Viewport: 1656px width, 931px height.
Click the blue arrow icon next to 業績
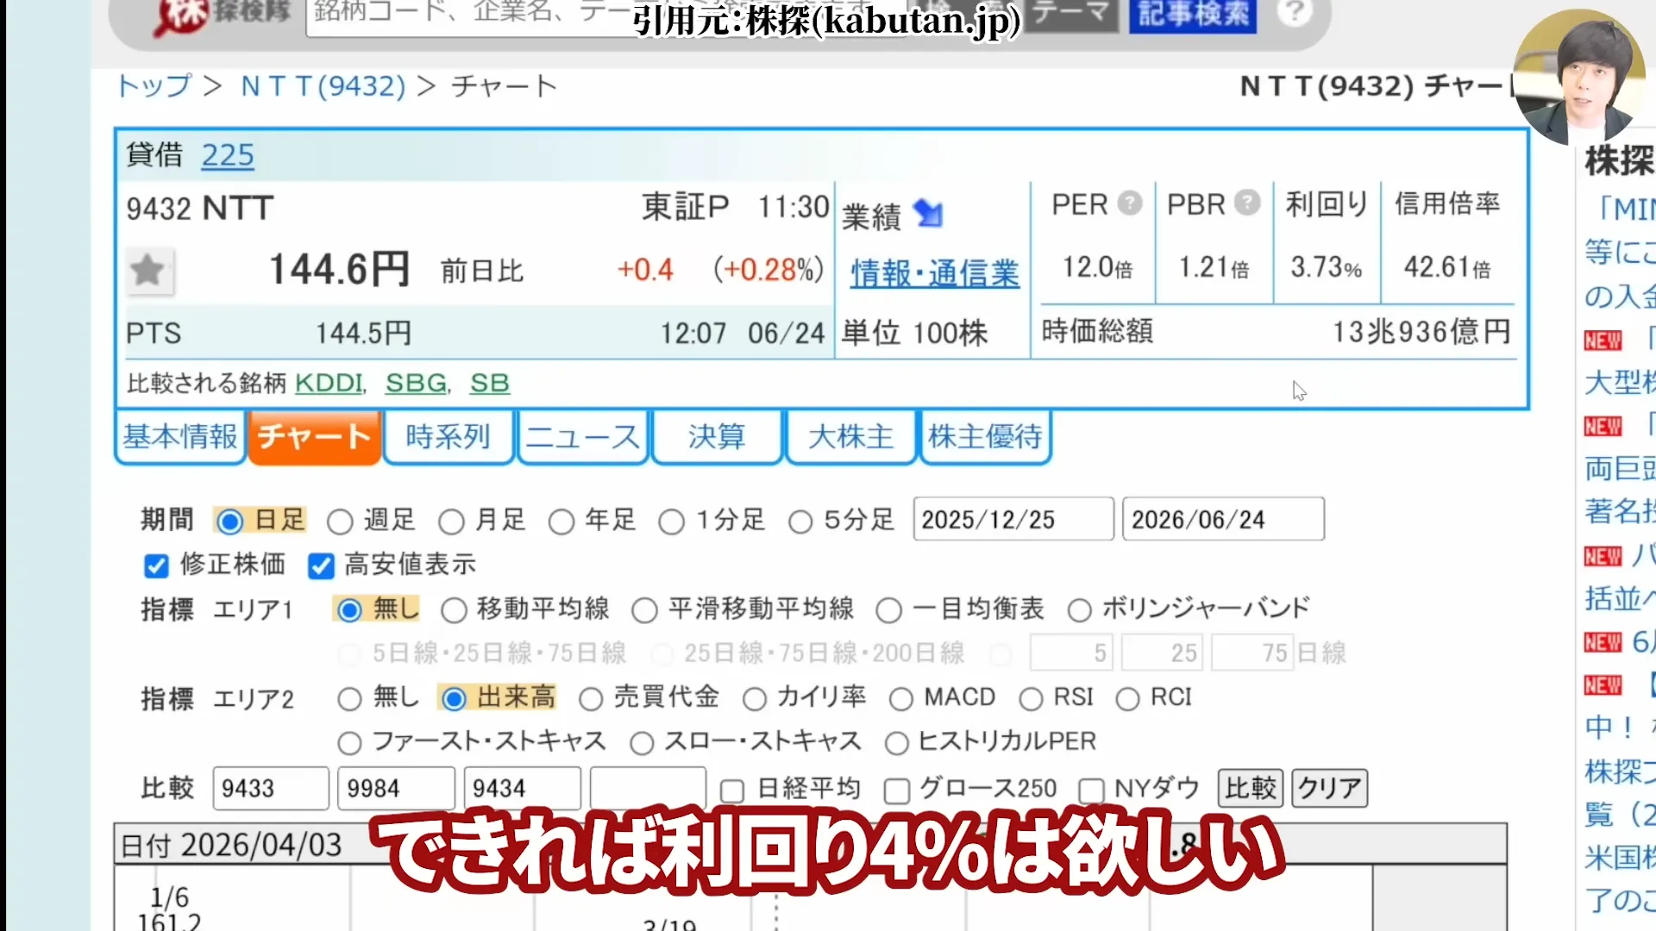928,213
